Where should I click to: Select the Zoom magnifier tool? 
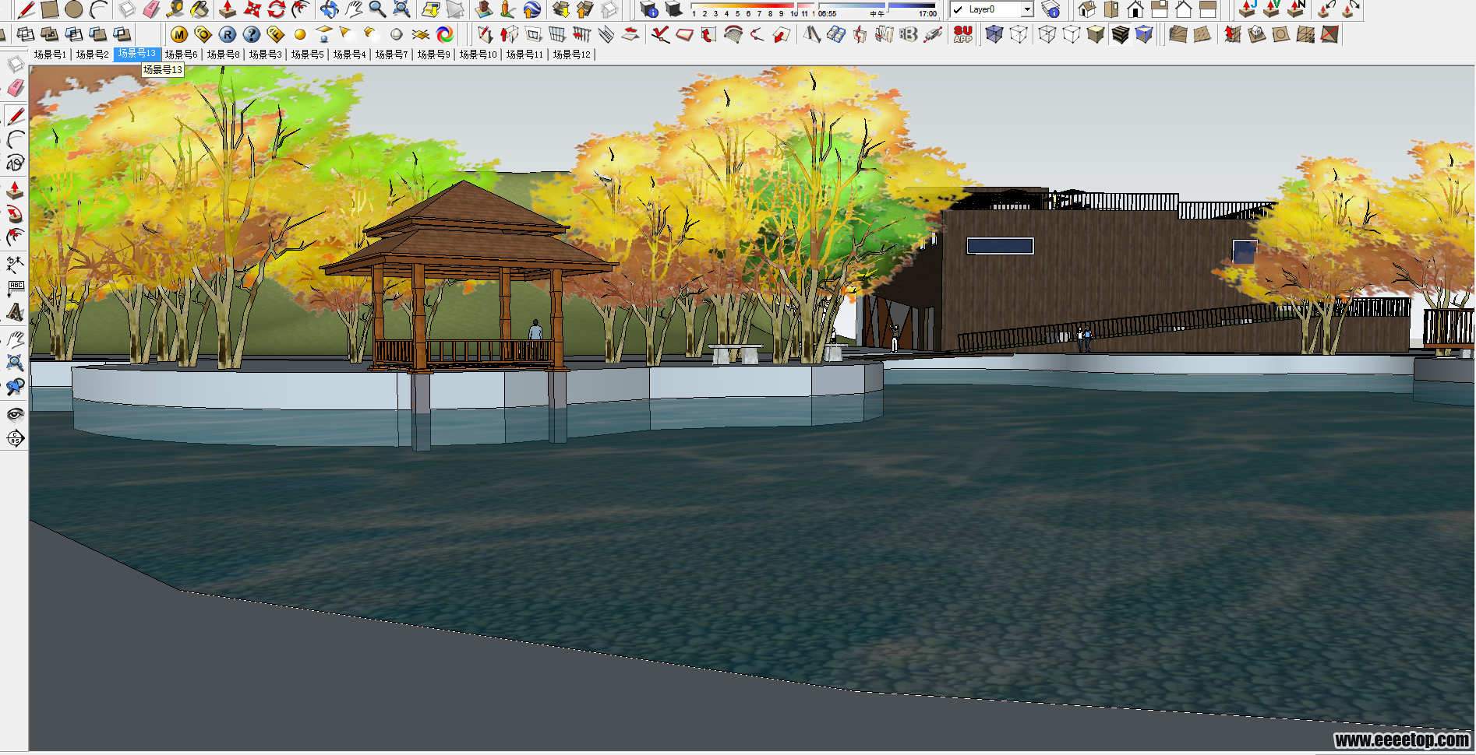377,9
